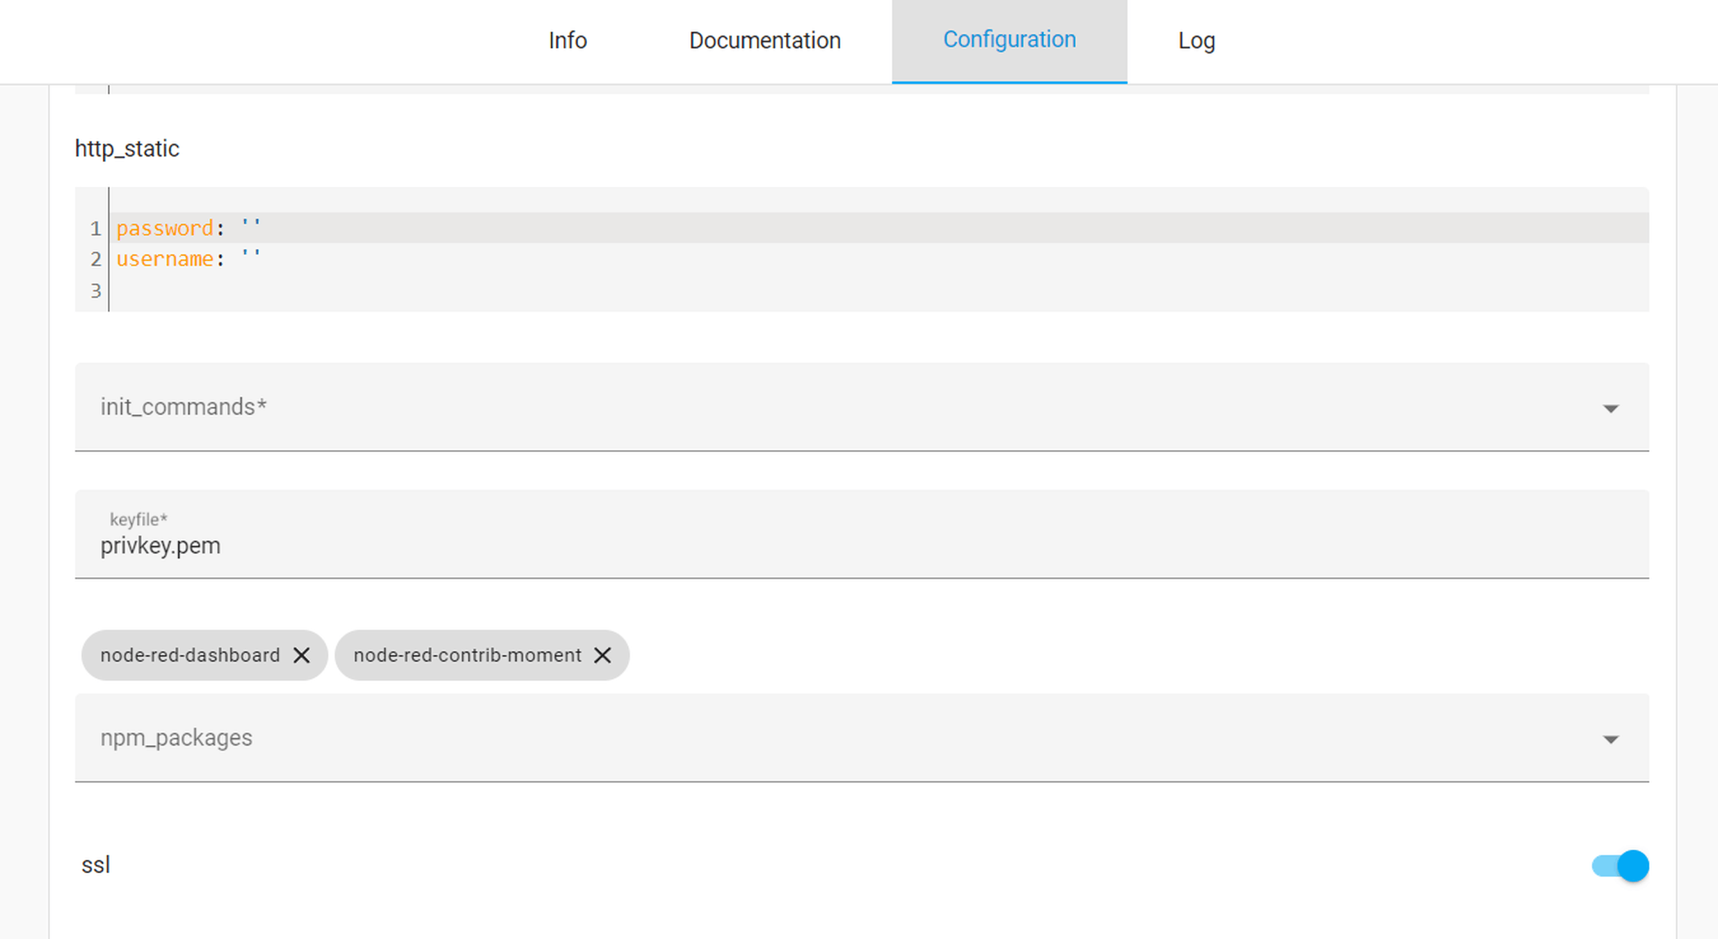
Task: Click the node-red-dashboard chip label
Action: (x=190, y=655)
